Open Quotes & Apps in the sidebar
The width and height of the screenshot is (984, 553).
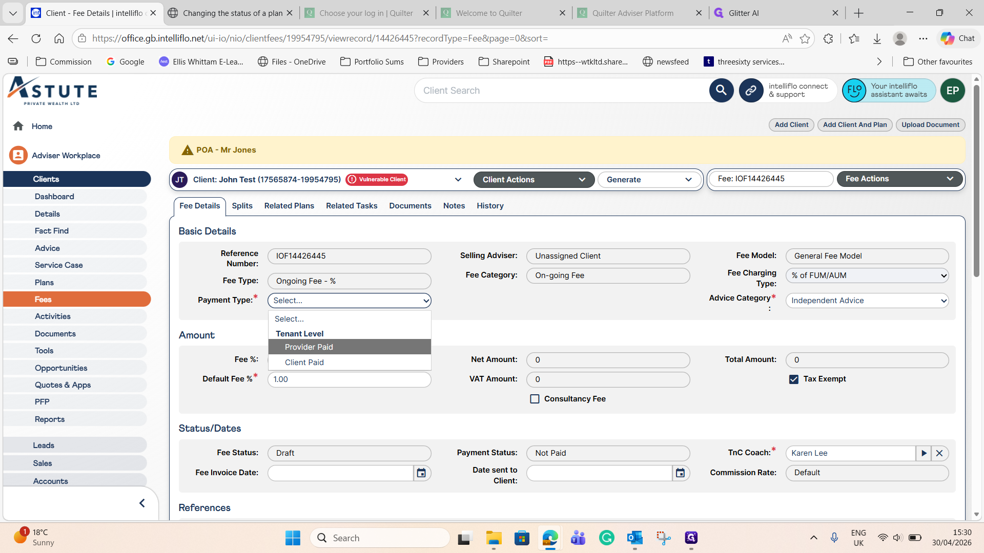[75, 385]
